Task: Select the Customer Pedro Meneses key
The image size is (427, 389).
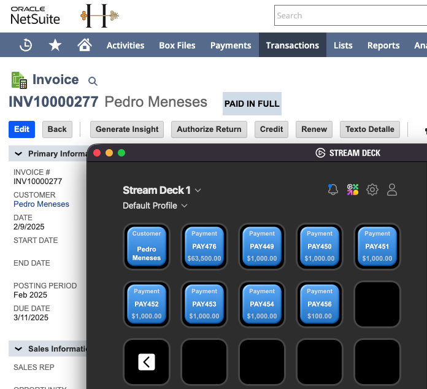Action: 147,246
